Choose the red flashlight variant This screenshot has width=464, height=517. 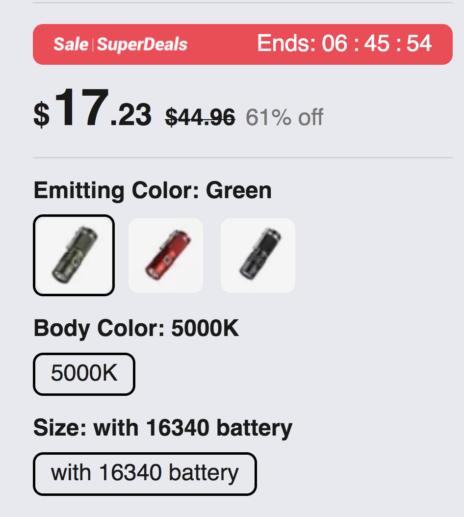click(166, 256)
